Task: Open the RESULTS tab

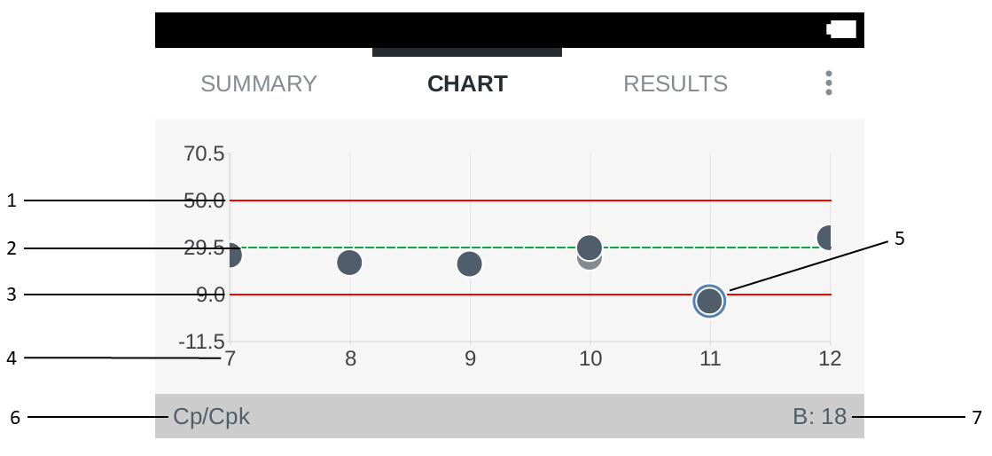Action: pyautogui.click(x=676, y=83)
